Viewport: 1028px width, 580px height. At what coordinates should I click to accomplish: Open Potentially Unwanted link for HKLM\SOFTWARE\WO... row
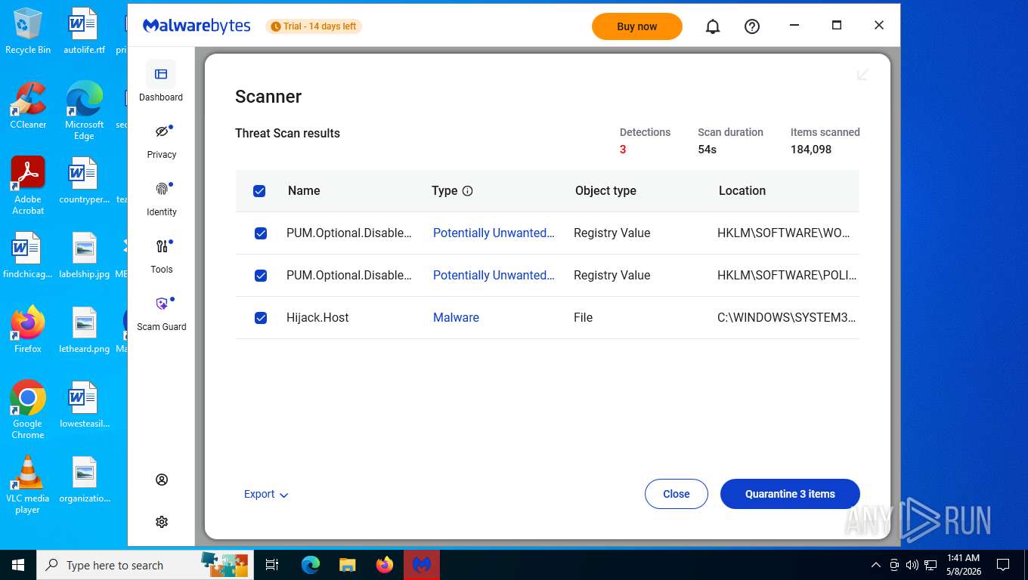pyautogui.click(x=494, y=233)
